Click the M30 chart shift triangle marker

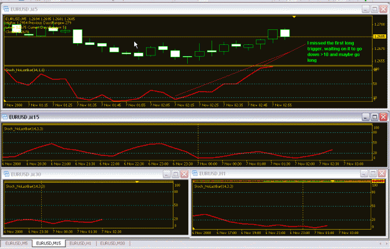point(137,182)
